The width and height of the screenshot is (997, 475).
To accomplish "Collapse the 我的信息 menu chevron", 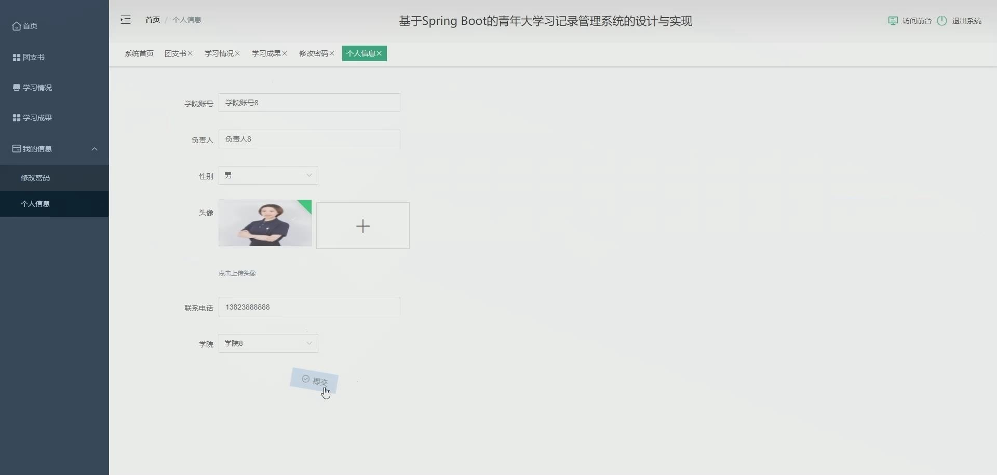I will tap(95, 149).
